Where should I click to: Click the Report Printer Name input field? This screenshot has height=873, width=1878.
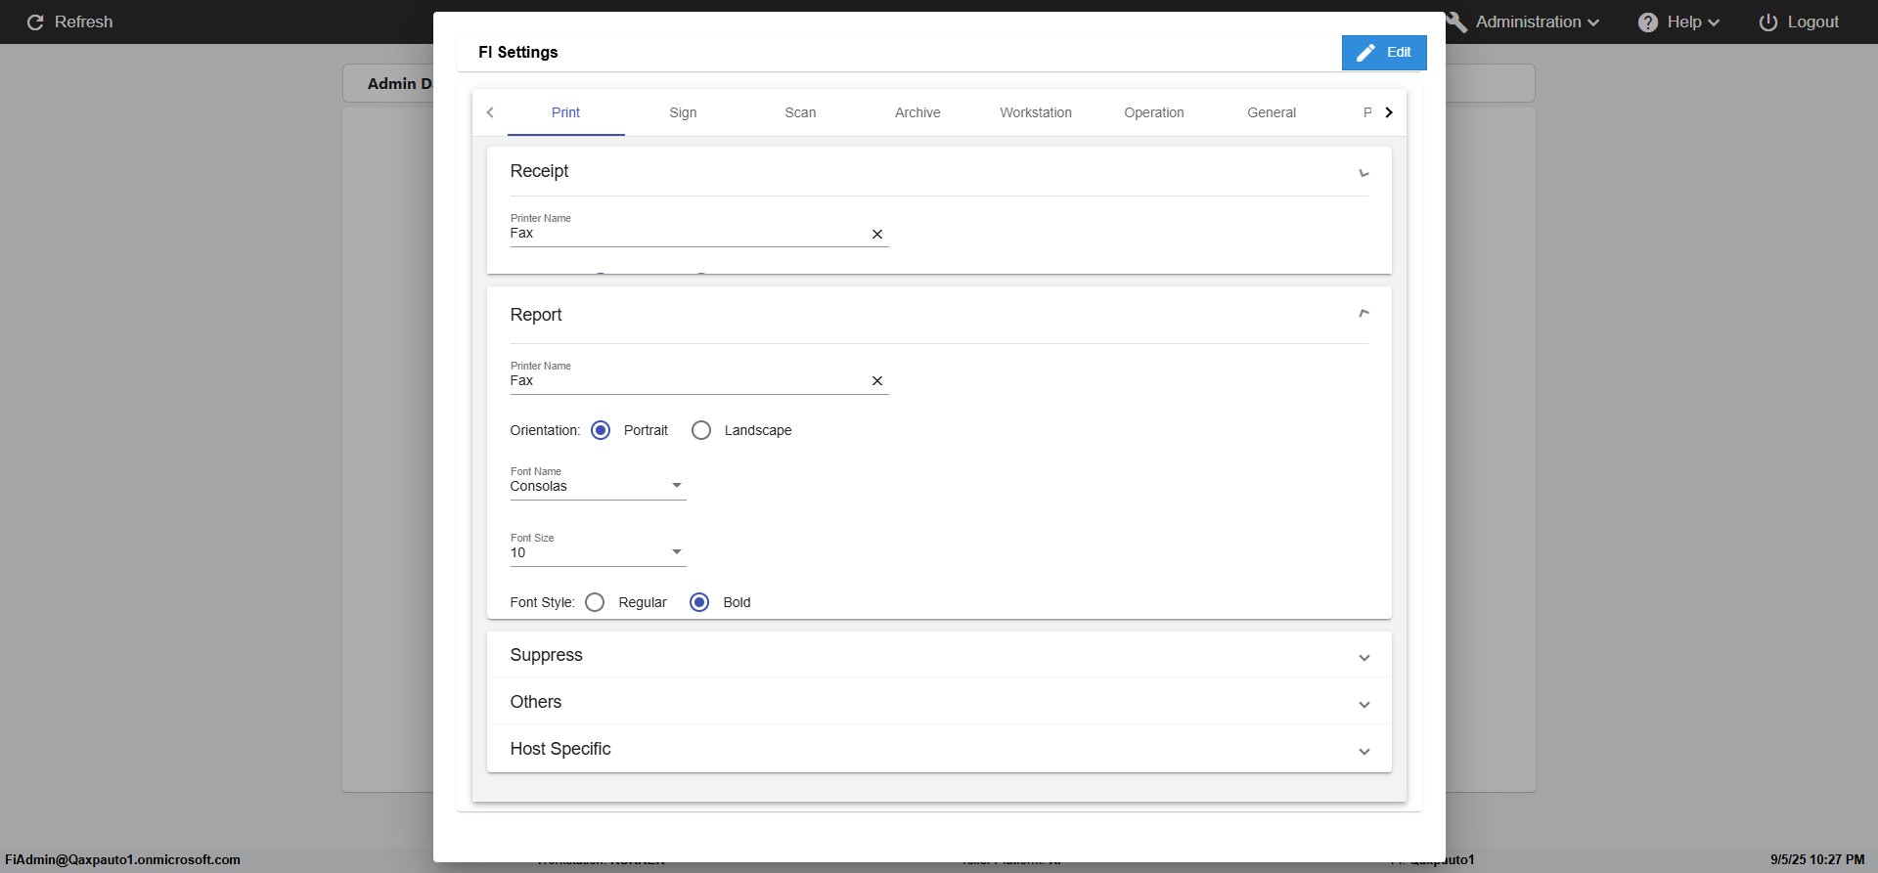coord(685,381)
